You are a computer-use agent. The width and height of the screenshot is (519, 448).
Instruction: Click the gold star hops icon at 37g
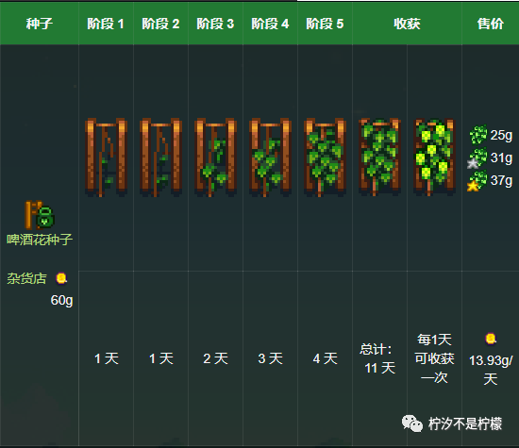point(477,181)
